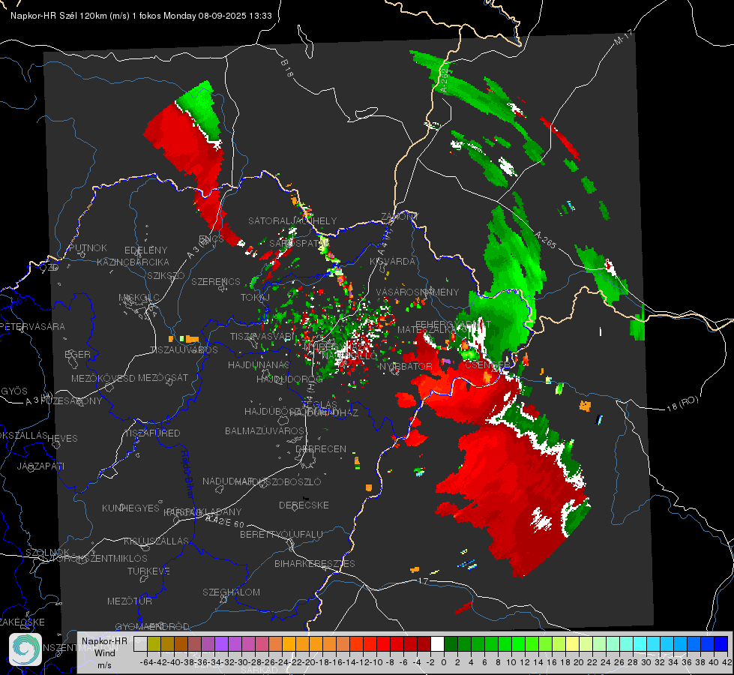Click the TOKAJ town label
Viewport: 734px width, 675px height.
point(255,298)
